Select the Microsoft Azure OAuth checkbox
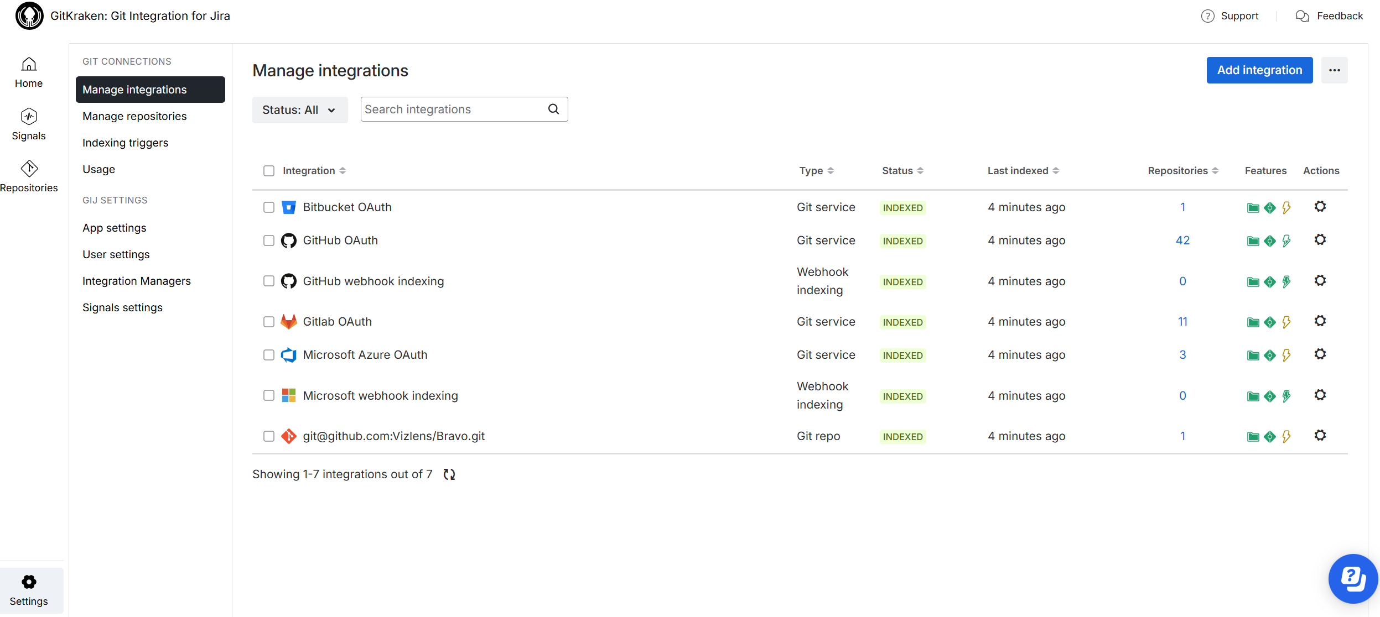Screen dimensions: 1380x617 click(269, 355)
